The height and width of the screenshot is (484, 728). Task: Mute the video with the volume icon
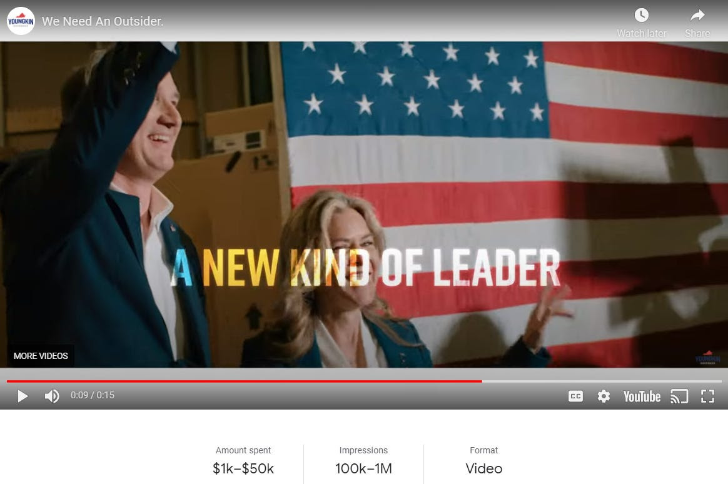tap(51, 396)
